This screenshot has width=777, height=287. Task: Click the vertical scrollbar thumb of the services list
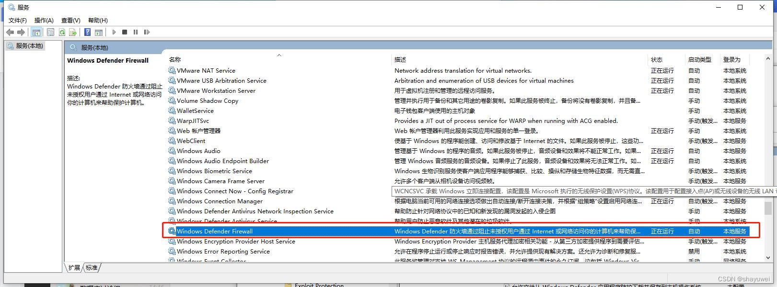point(768,208)
